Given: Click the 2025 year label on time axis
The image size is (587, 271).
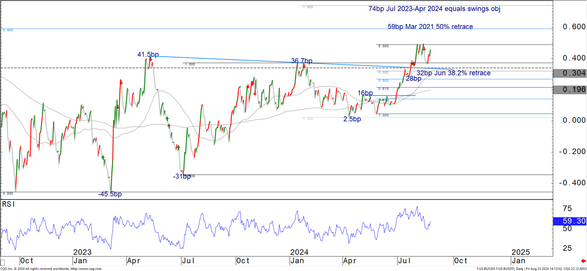Looking at the screenshot, I should point(520,252).
